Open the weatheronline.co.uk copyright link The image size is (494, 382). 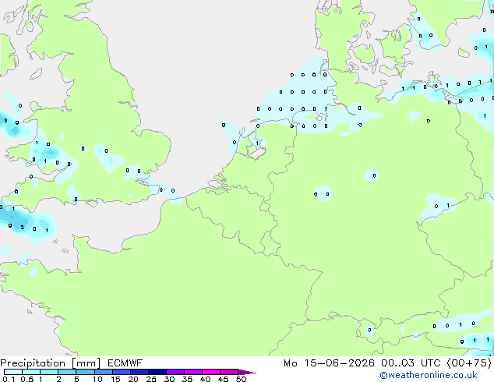[x=429, y=375]
